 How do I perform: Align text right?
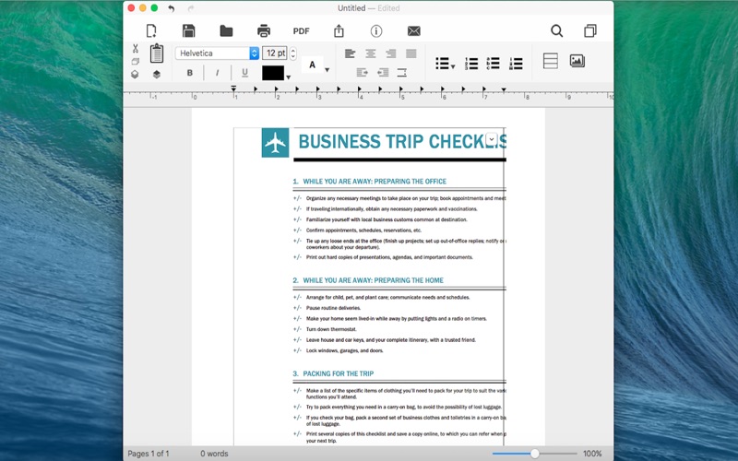pyautogui.click(x=390, y=53)
